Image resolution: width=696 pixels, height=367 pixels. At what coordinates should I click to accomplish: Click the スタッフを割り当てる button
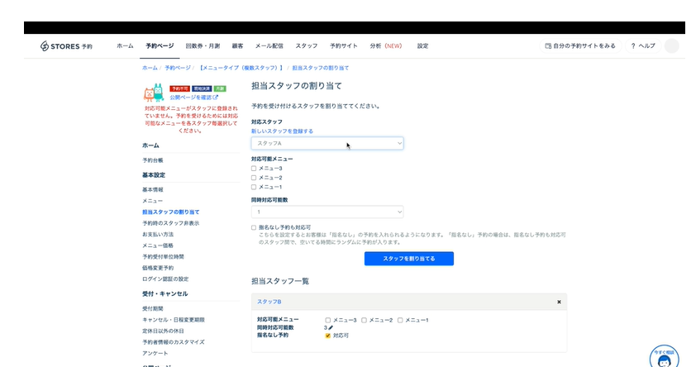click(408, 259)
